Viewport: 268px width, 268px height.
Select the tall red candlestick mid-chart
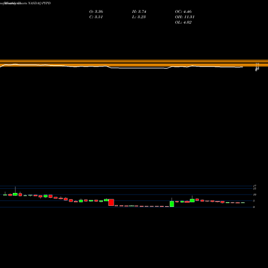111,202
